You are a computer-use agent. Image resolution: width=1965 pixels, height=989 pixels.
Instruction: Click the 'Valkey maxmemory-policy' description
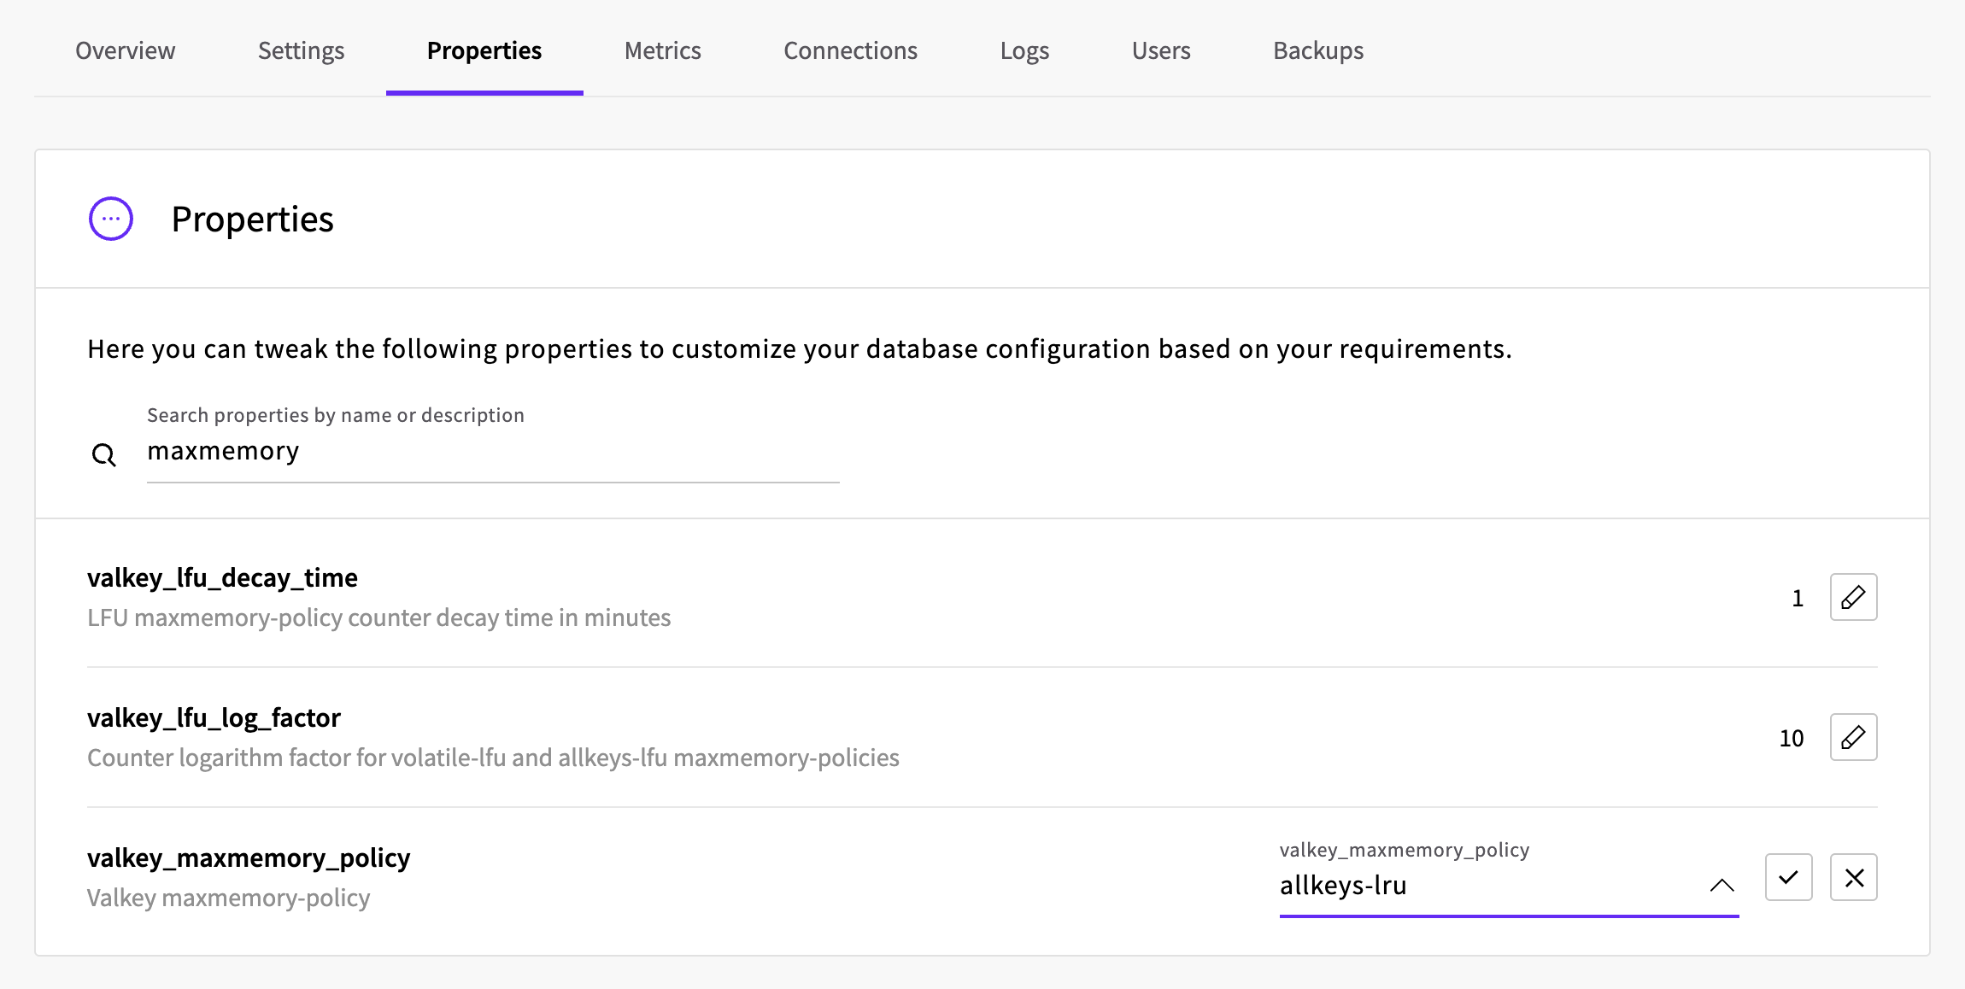[229, 898]
